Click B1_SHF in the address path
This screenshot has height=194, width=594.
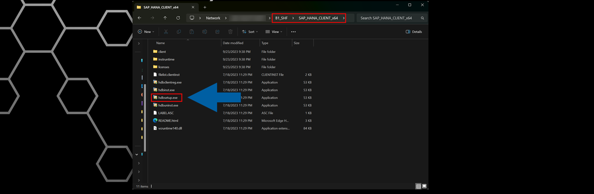pos(281,18)
